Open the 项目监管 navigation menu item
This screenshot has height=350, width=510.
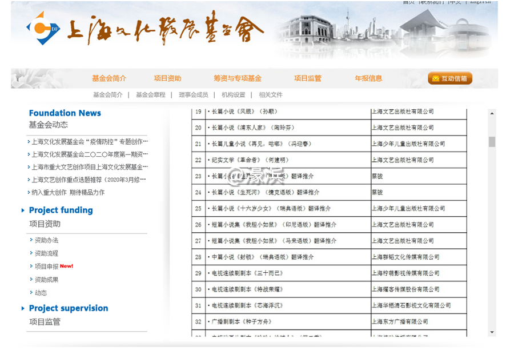tap(308, 78)
